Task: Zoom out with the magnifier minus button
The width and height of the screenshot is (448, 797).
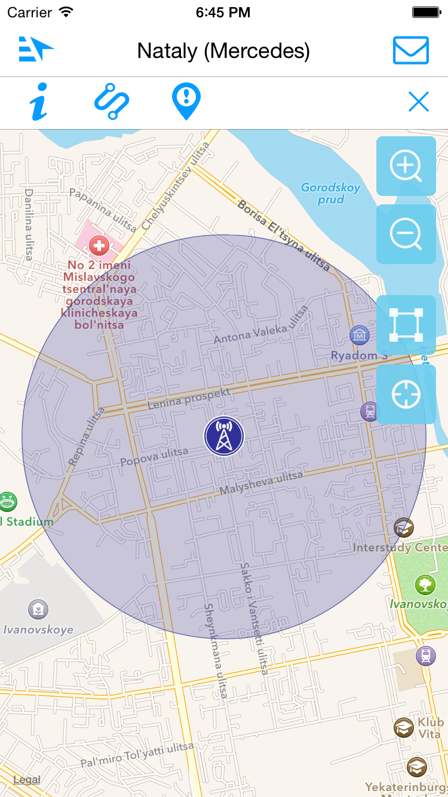Action: [x=406, y=234]
